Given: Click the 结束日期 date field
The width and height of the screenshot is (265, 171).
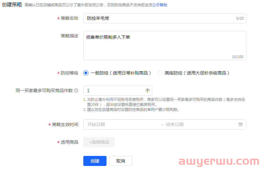Looking at the screenshot, I should 188,124.
